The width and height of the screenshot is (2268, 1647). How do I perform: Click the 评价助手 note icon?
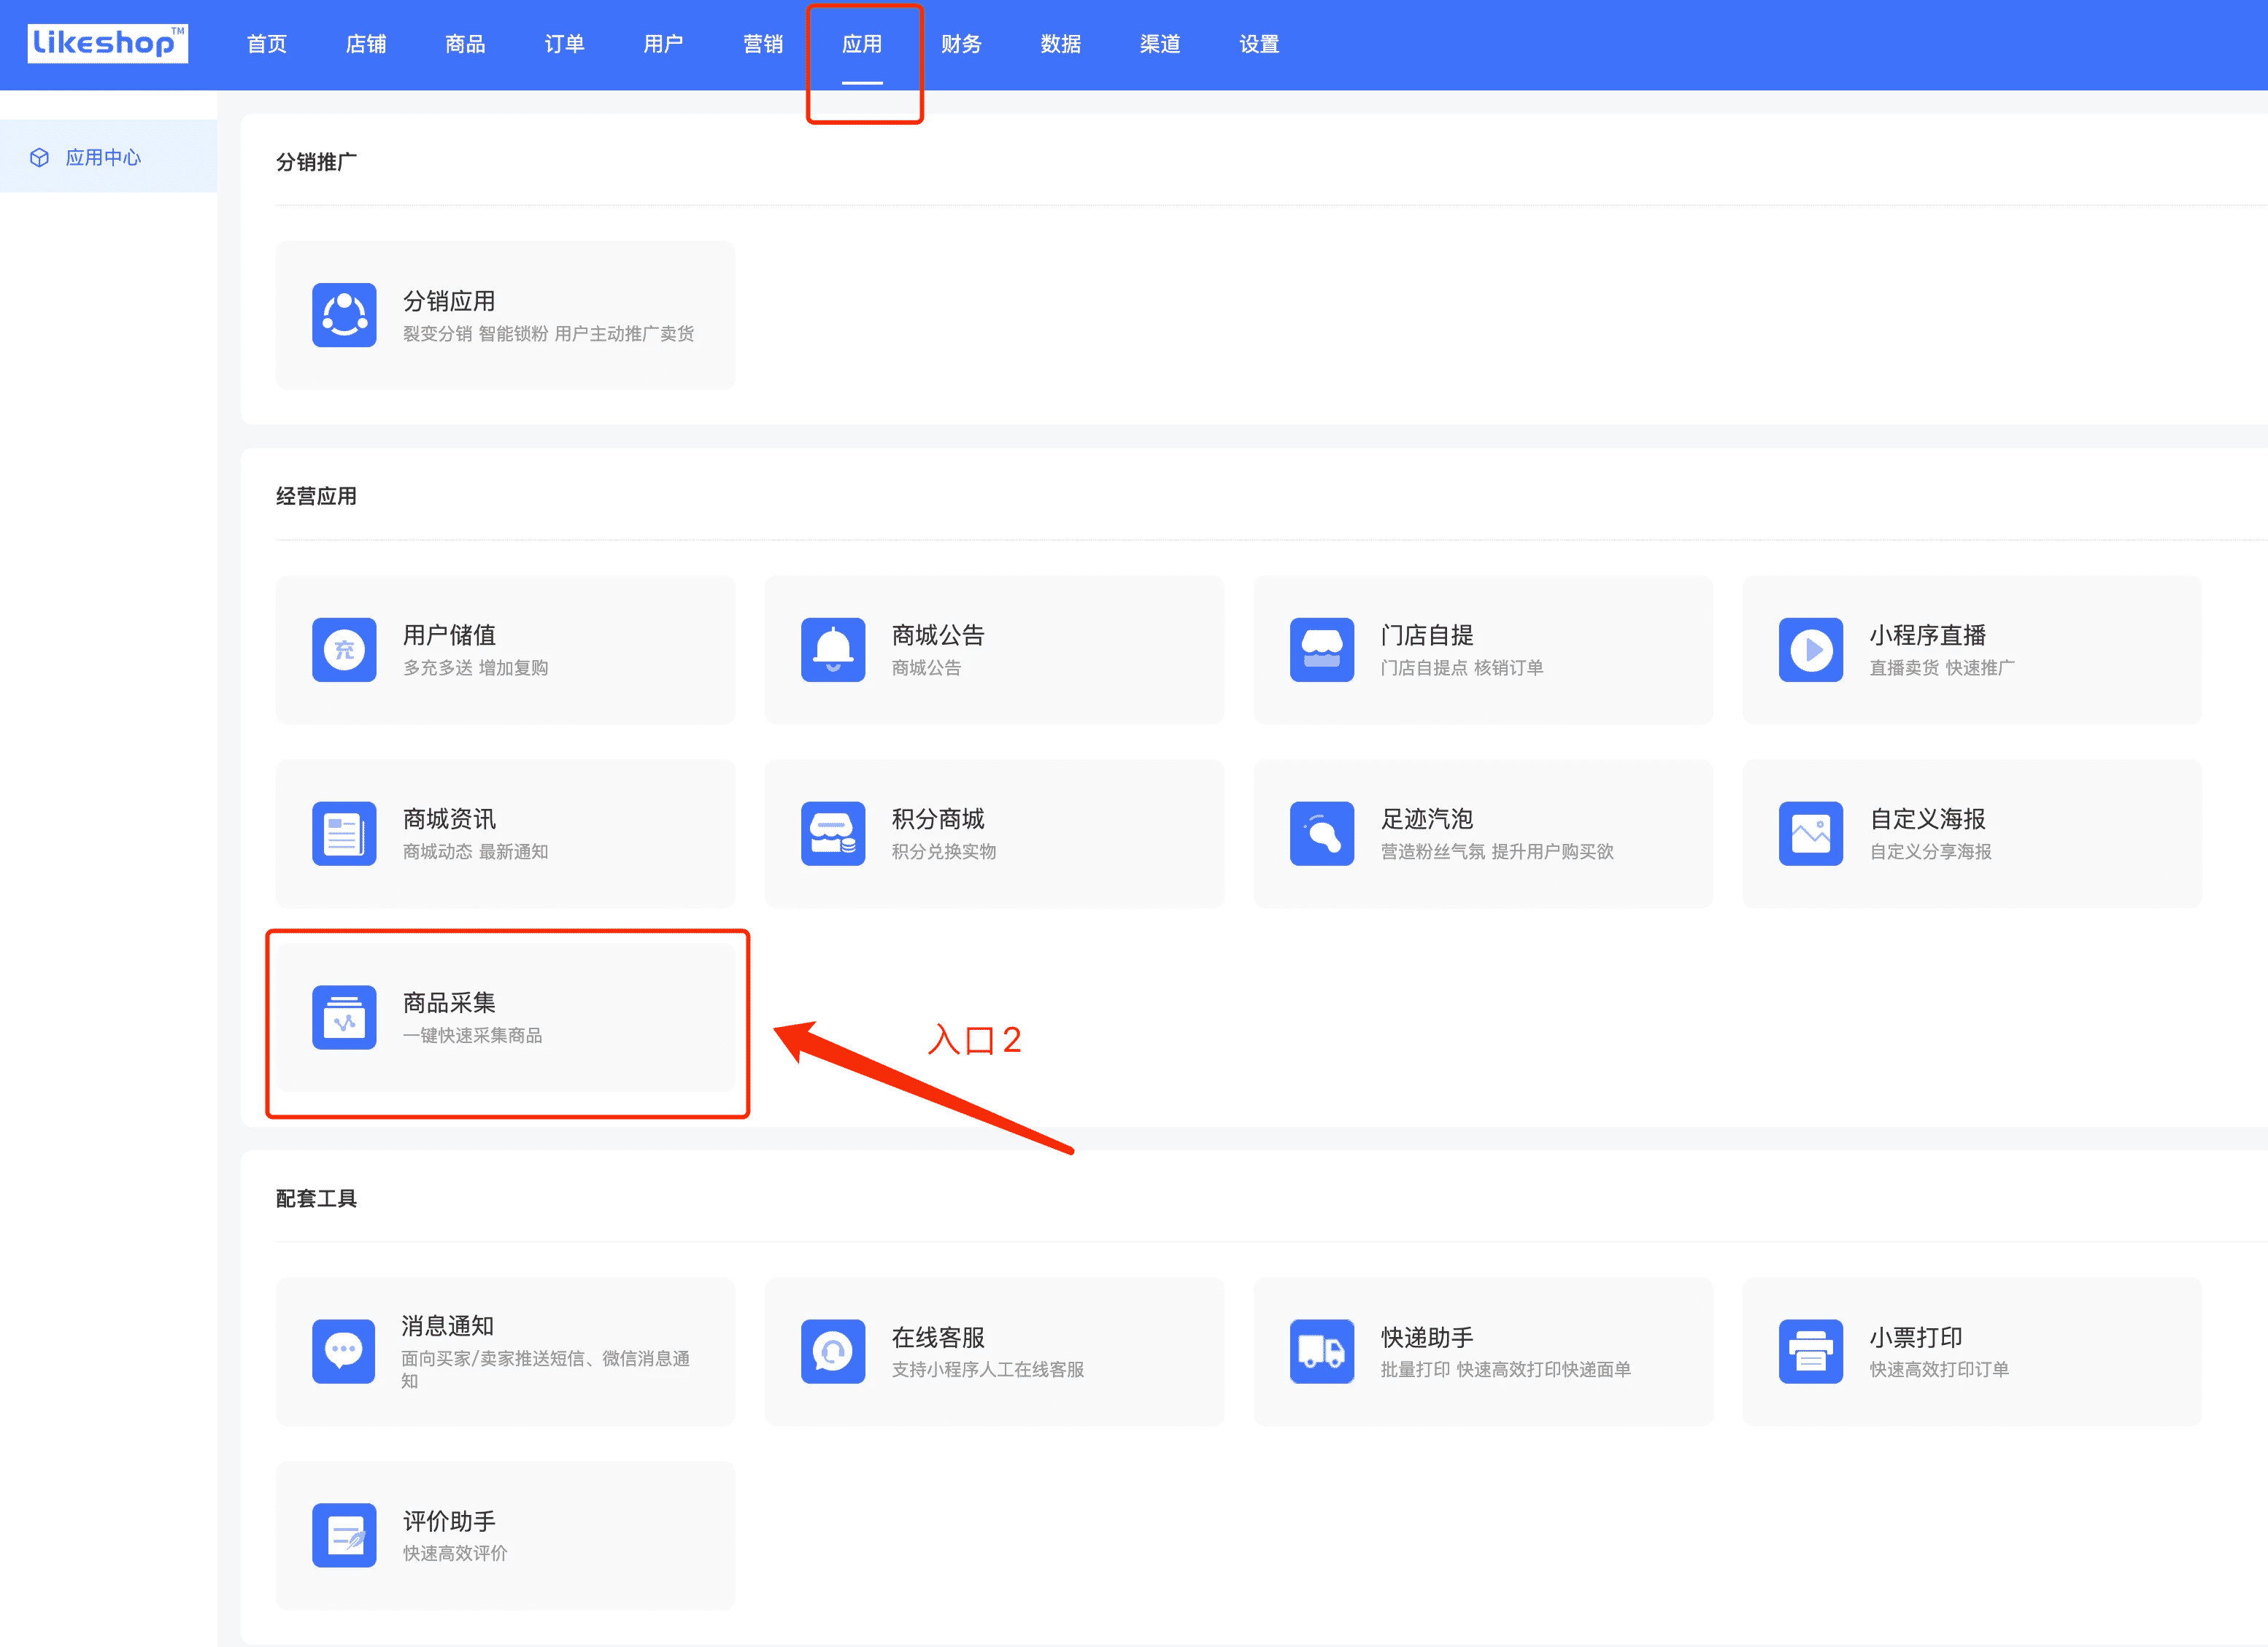coord(344,1535)
